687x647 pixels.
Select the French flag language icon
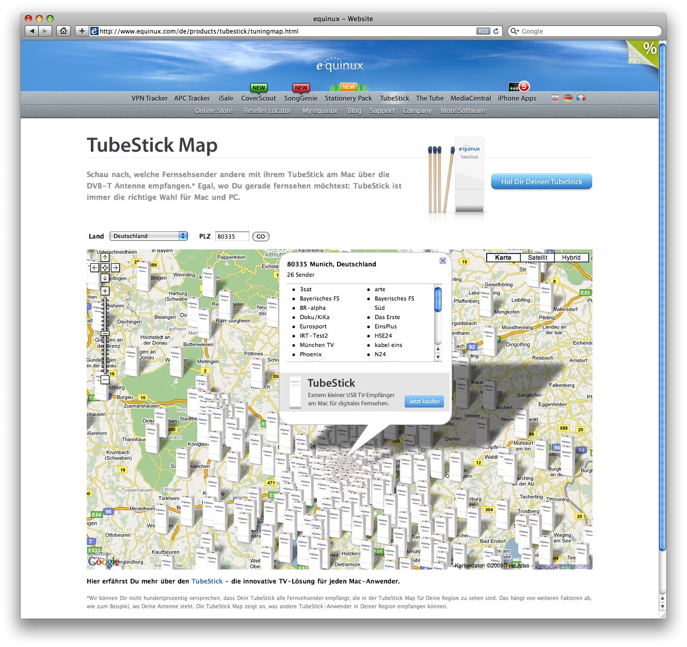coord(581,98)
